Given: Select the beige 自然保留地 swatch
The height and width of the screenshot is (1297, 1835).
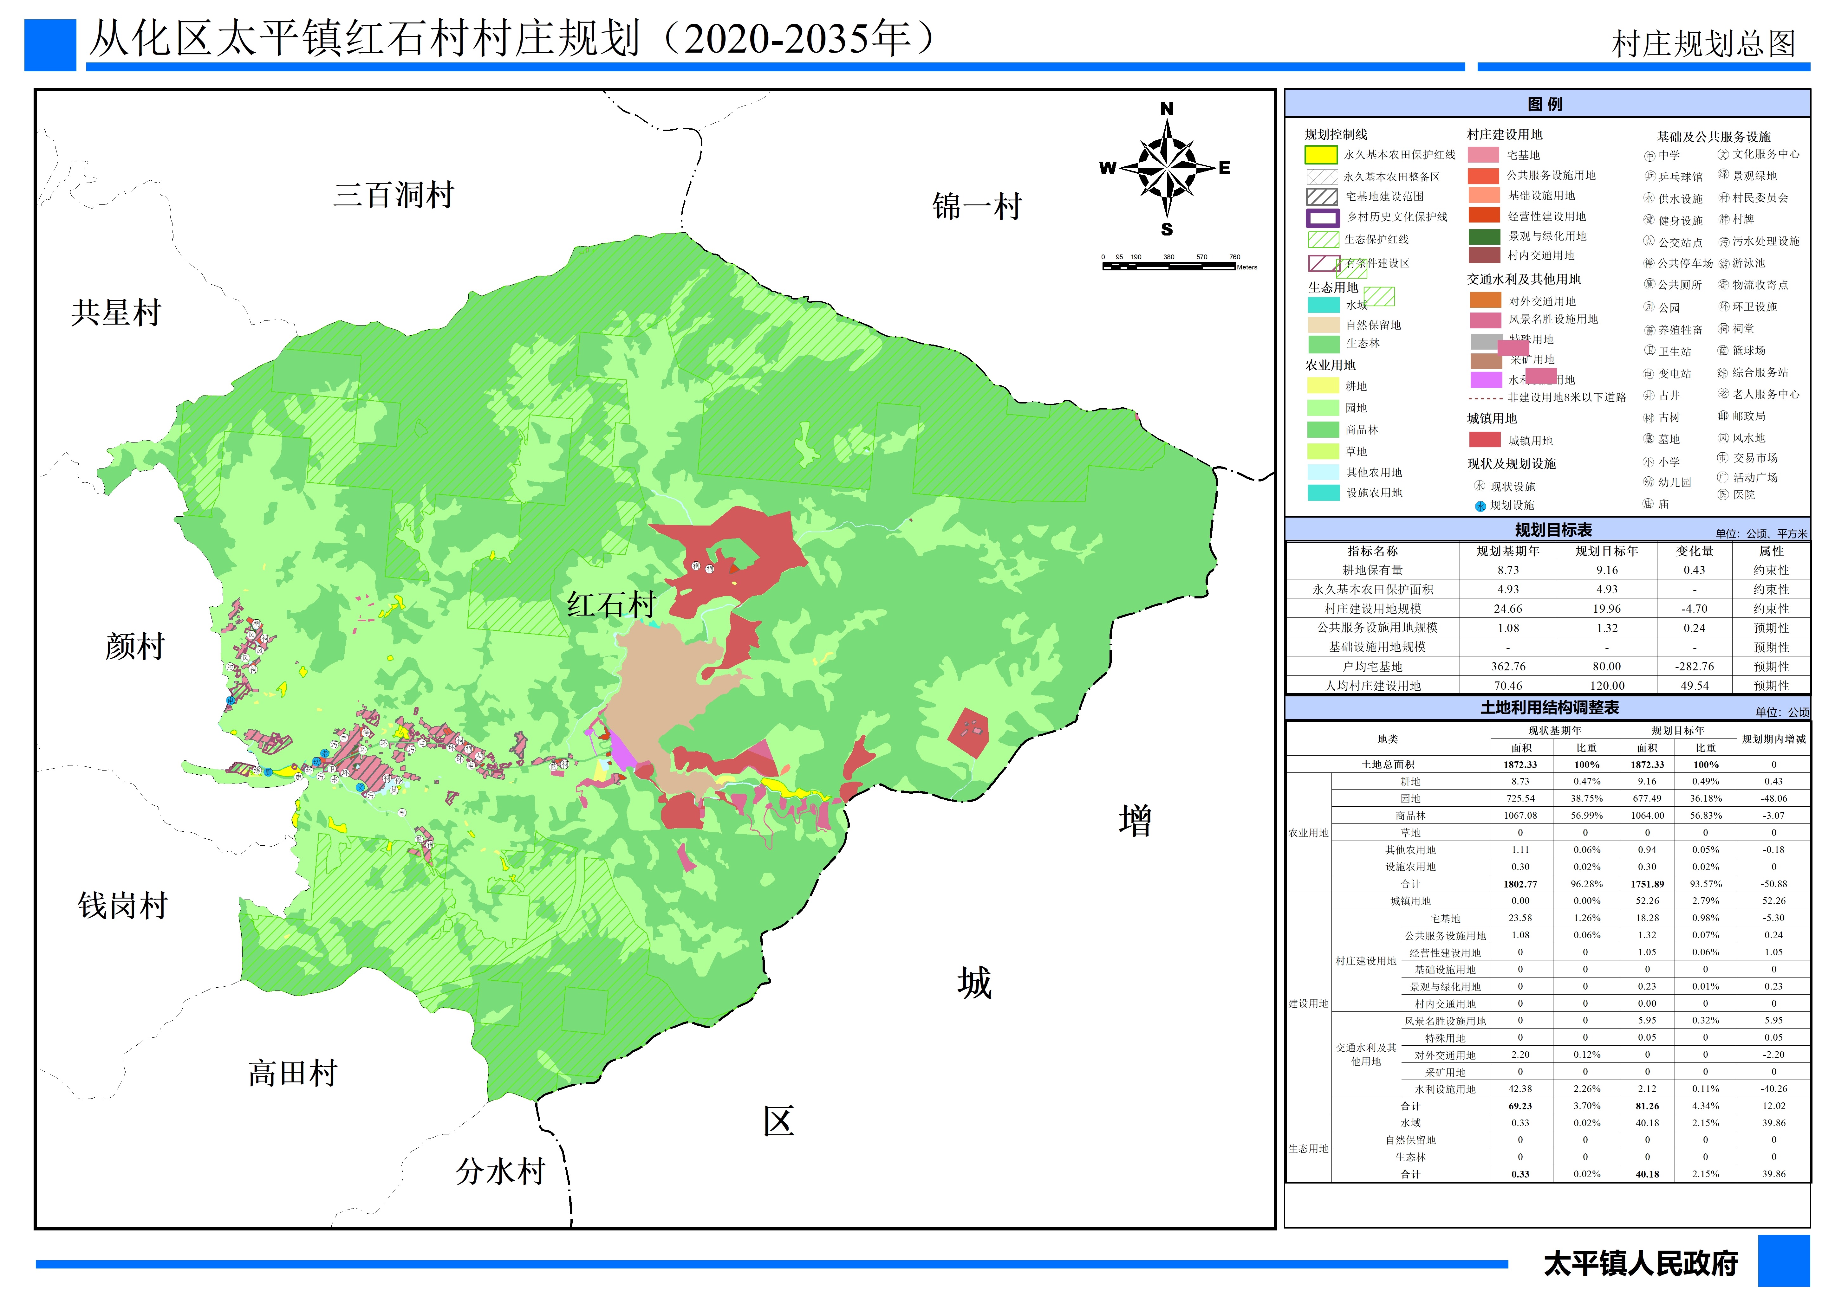Looking at the screenshot, I should (x=1324, y=325).
